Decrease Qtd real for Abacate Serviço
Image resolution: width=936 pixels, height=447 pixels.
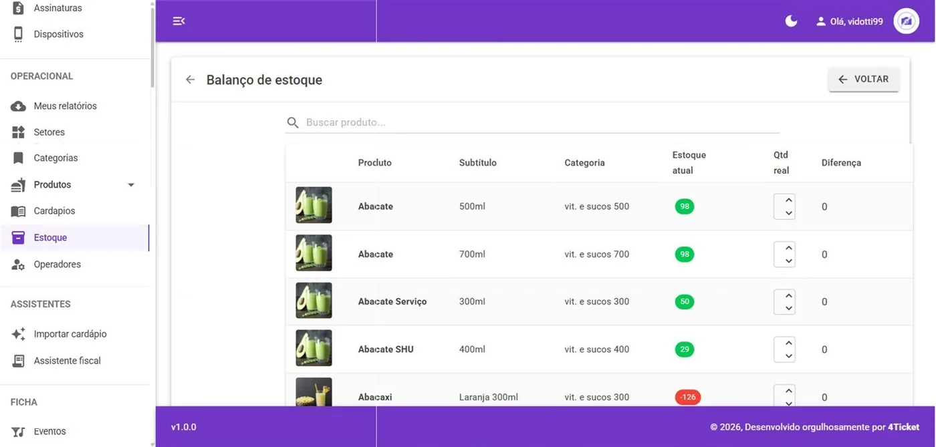(x=789, y=309)
